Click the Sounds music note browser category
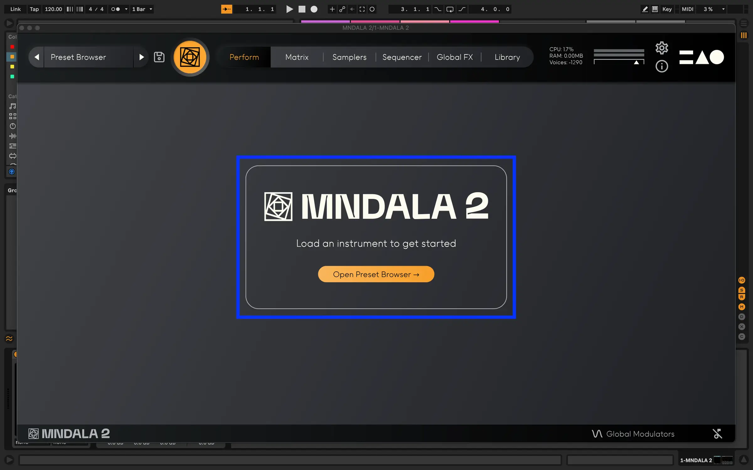The width and height of the screenshot is (753, 470). click(x=13, y=106)
